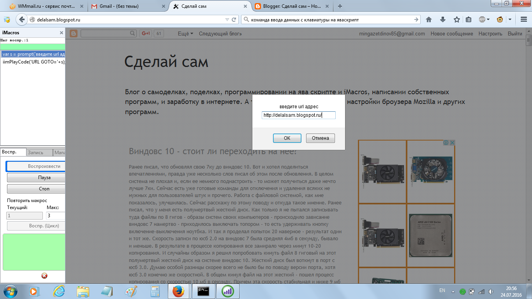Open the Adblock Plus dropdown arrow
This screenshot has width=532, height=299.
pos(488,19)
